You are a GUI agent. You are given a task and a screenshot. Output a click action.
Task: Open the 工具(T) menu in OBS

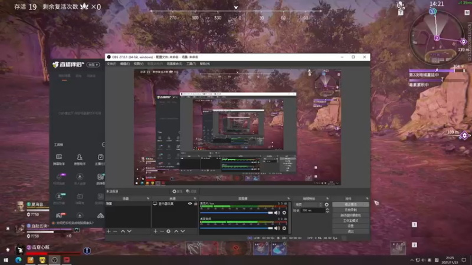click(191, 64)
